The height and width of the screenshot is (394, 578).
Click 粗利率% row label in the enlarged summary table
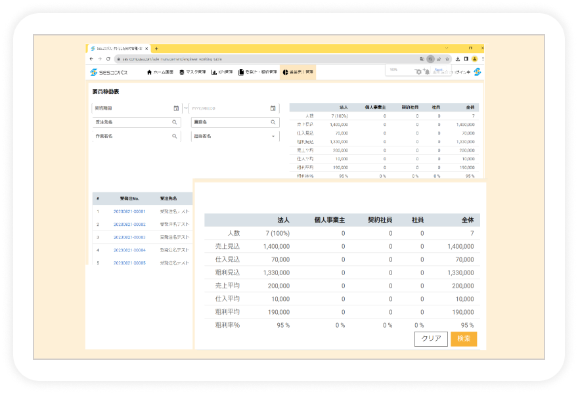[x=227, y=326]
